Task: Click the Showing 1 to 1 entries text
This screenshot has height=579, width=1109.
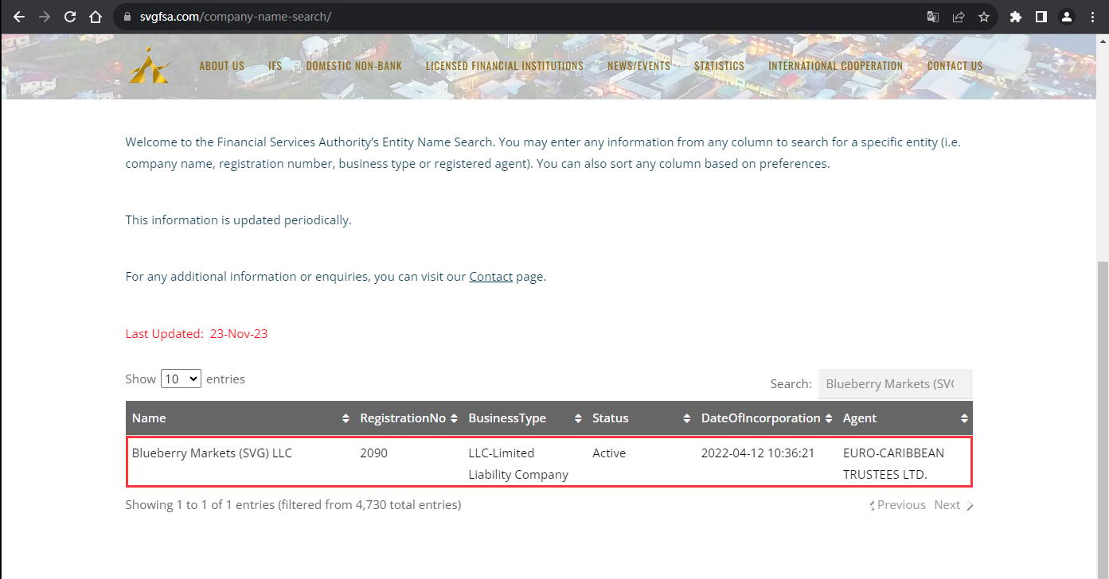Action: pyautogui.click(x=293, y=505)
